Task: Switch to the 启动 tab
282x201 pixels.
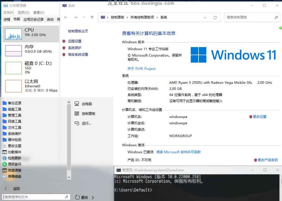Action: (x=50, y=19)
